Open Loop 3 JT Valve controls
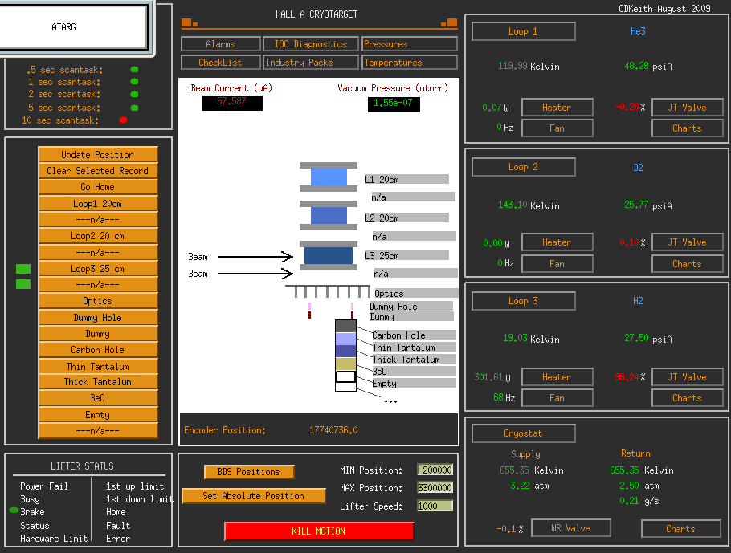 (687, 377)
